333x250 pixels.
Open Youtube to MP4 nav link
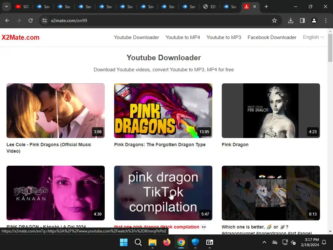(x=183, y=37)
